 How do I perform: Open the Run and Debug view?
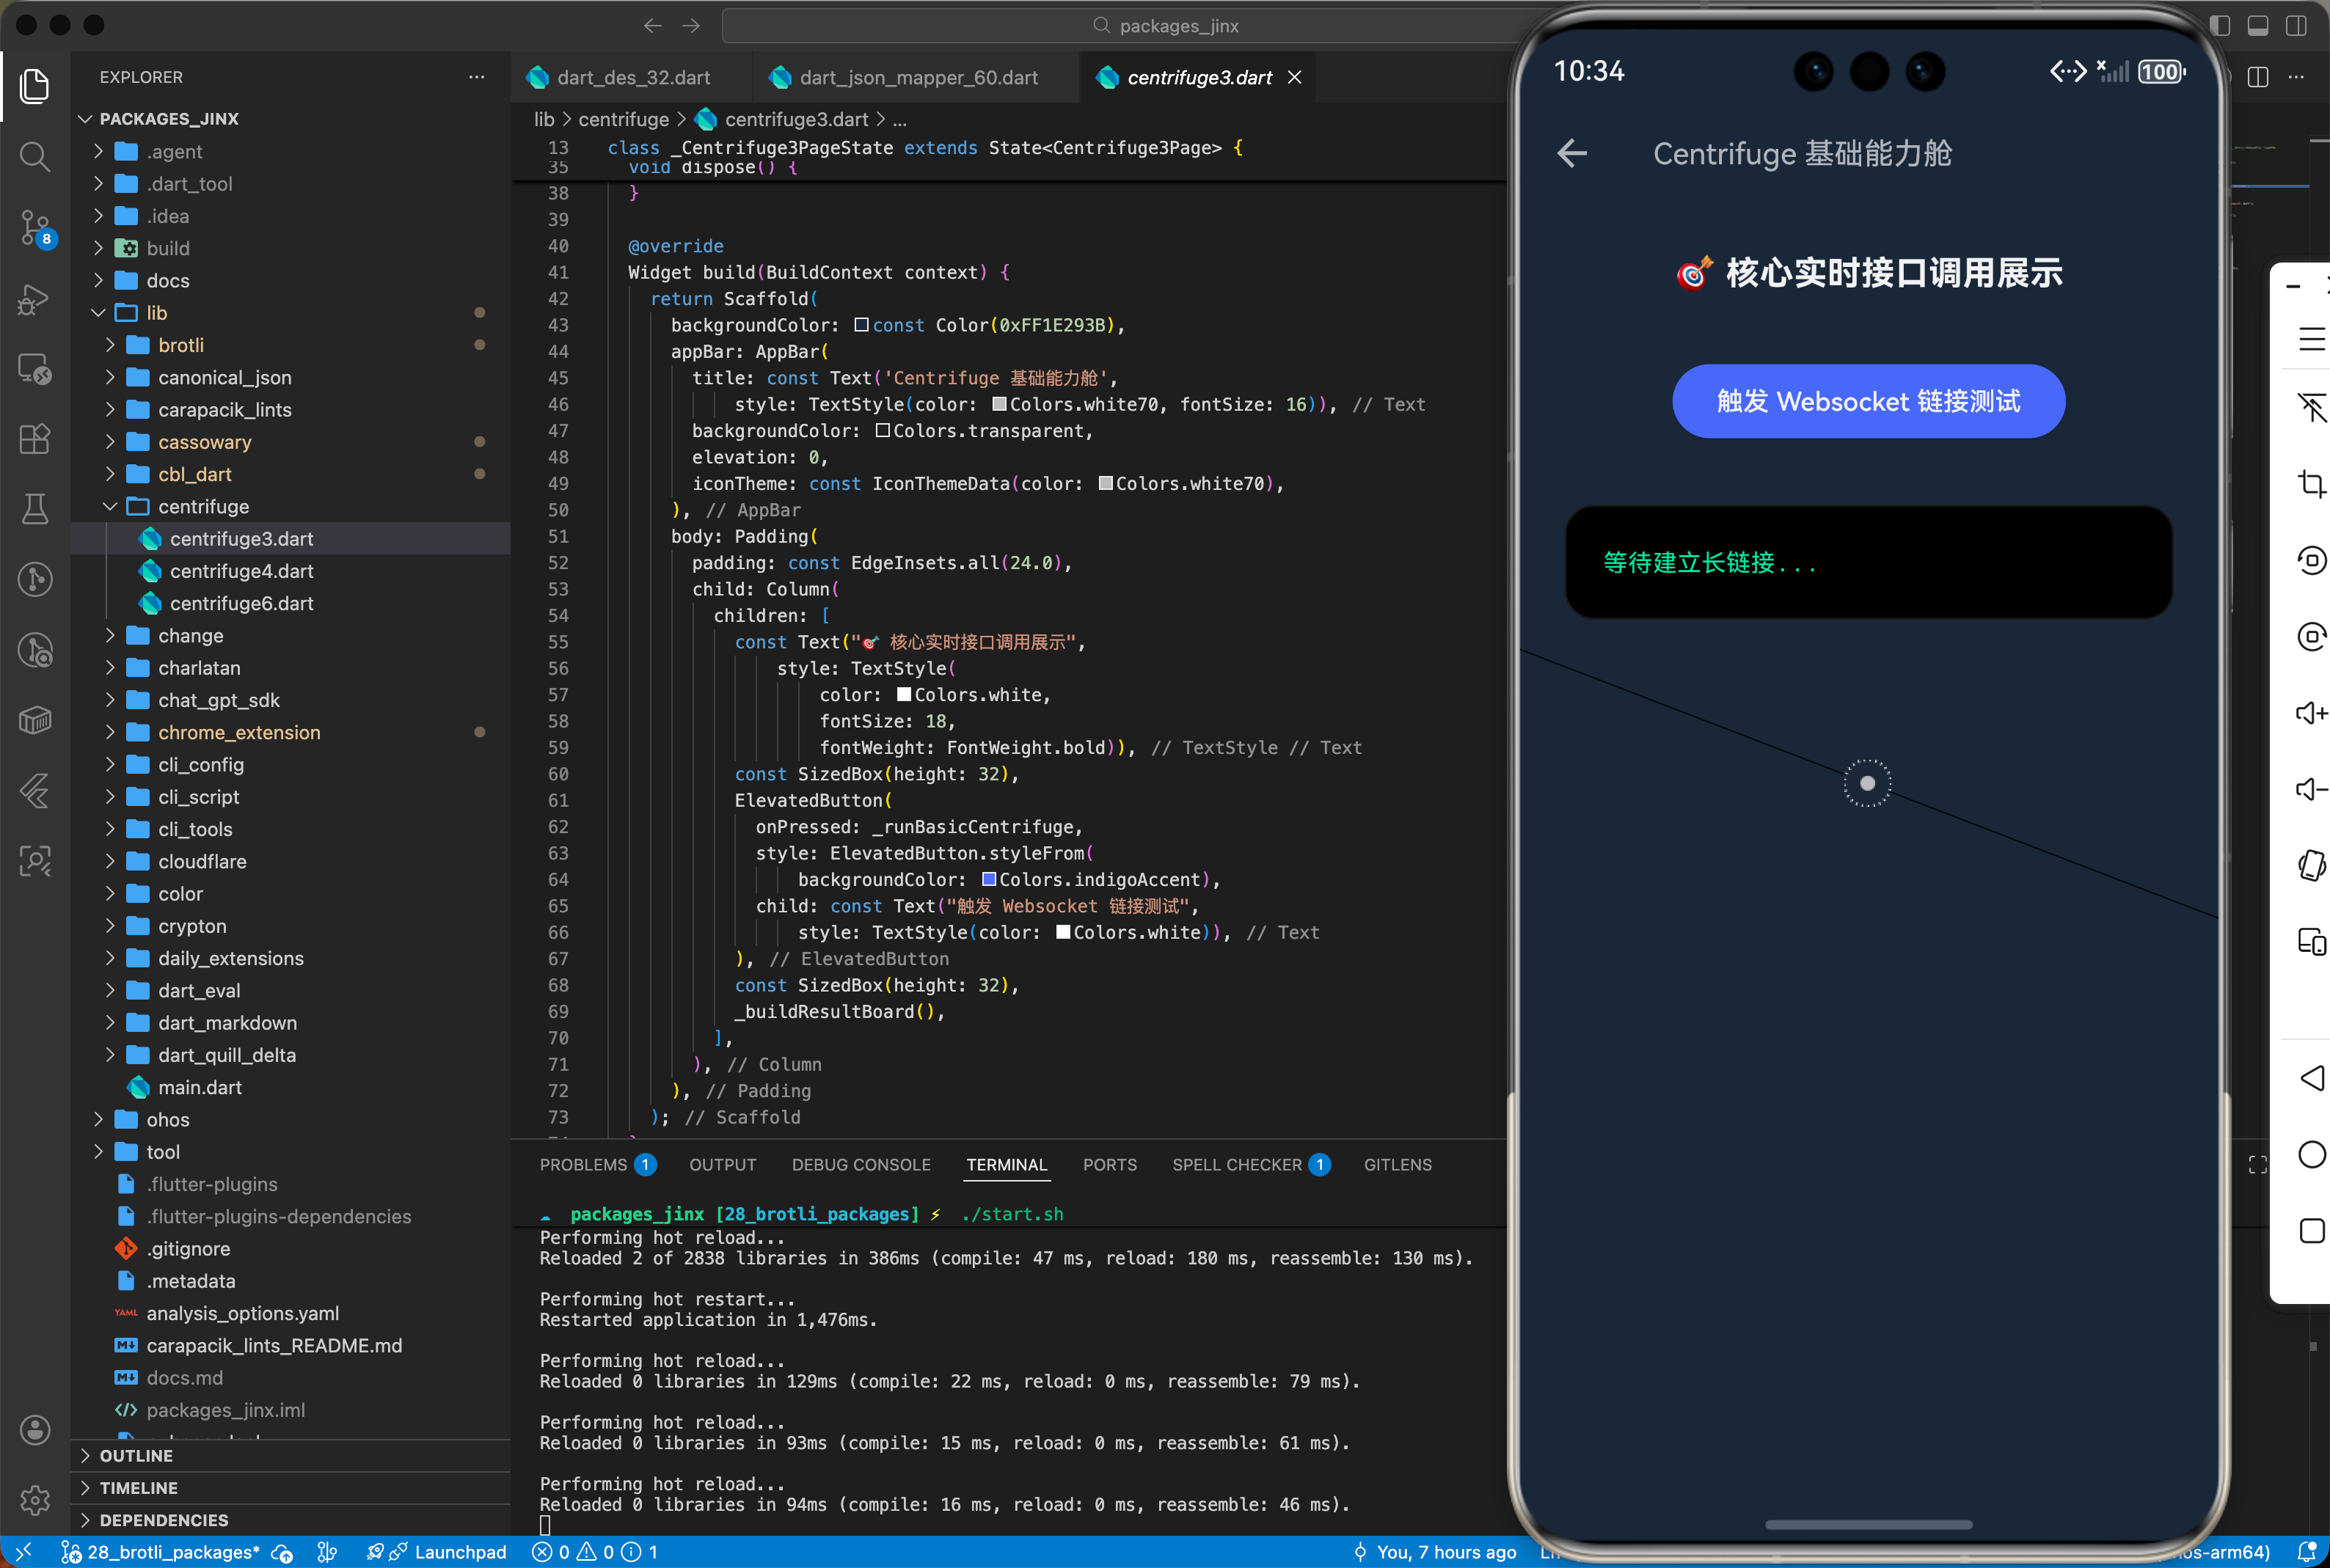click(x=35, y=298)
